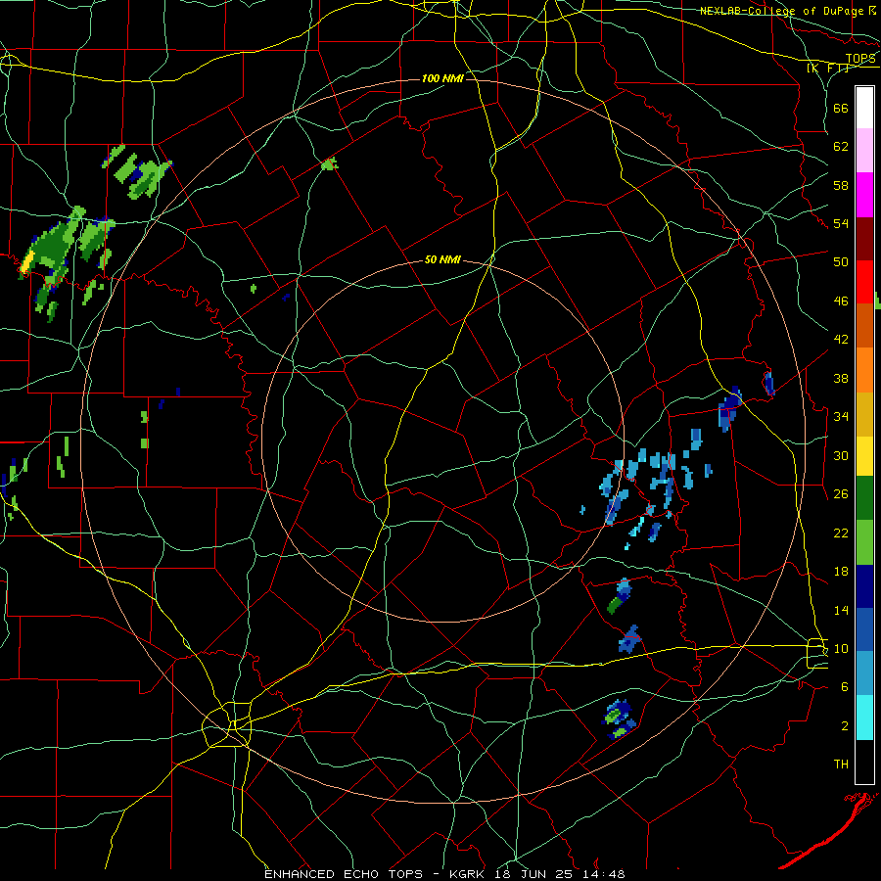Select the '46' legend value
881x881 pixels.
coord(841,301)
